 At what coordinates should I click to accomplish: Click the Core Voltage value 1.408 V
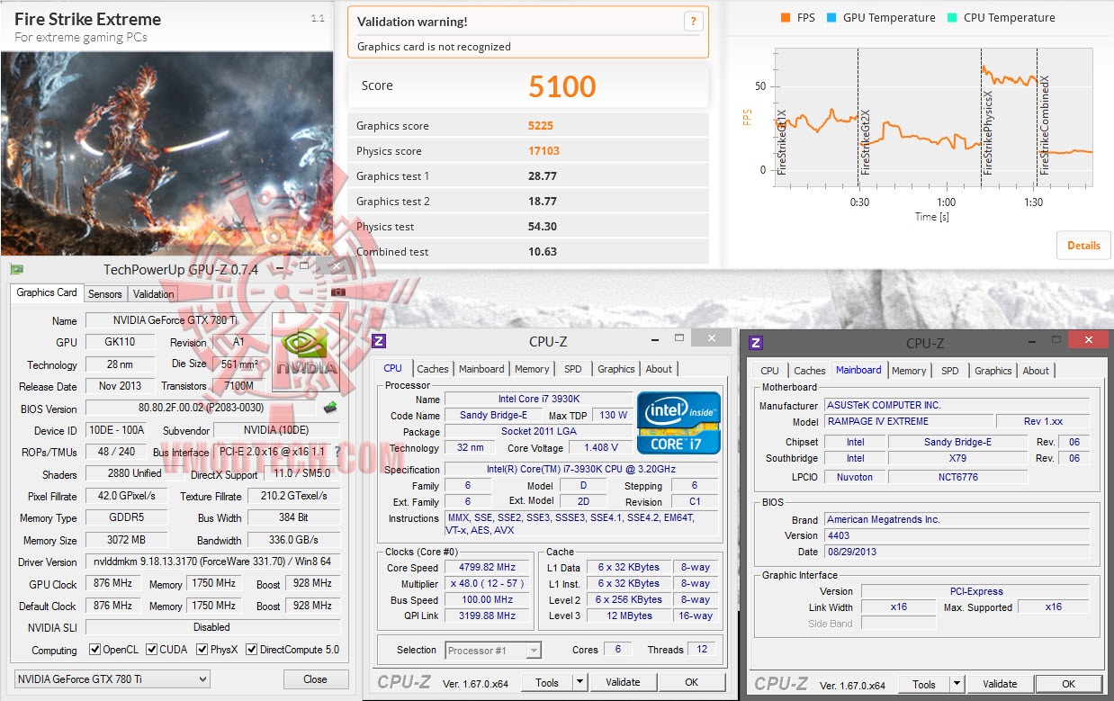[601, 447]
